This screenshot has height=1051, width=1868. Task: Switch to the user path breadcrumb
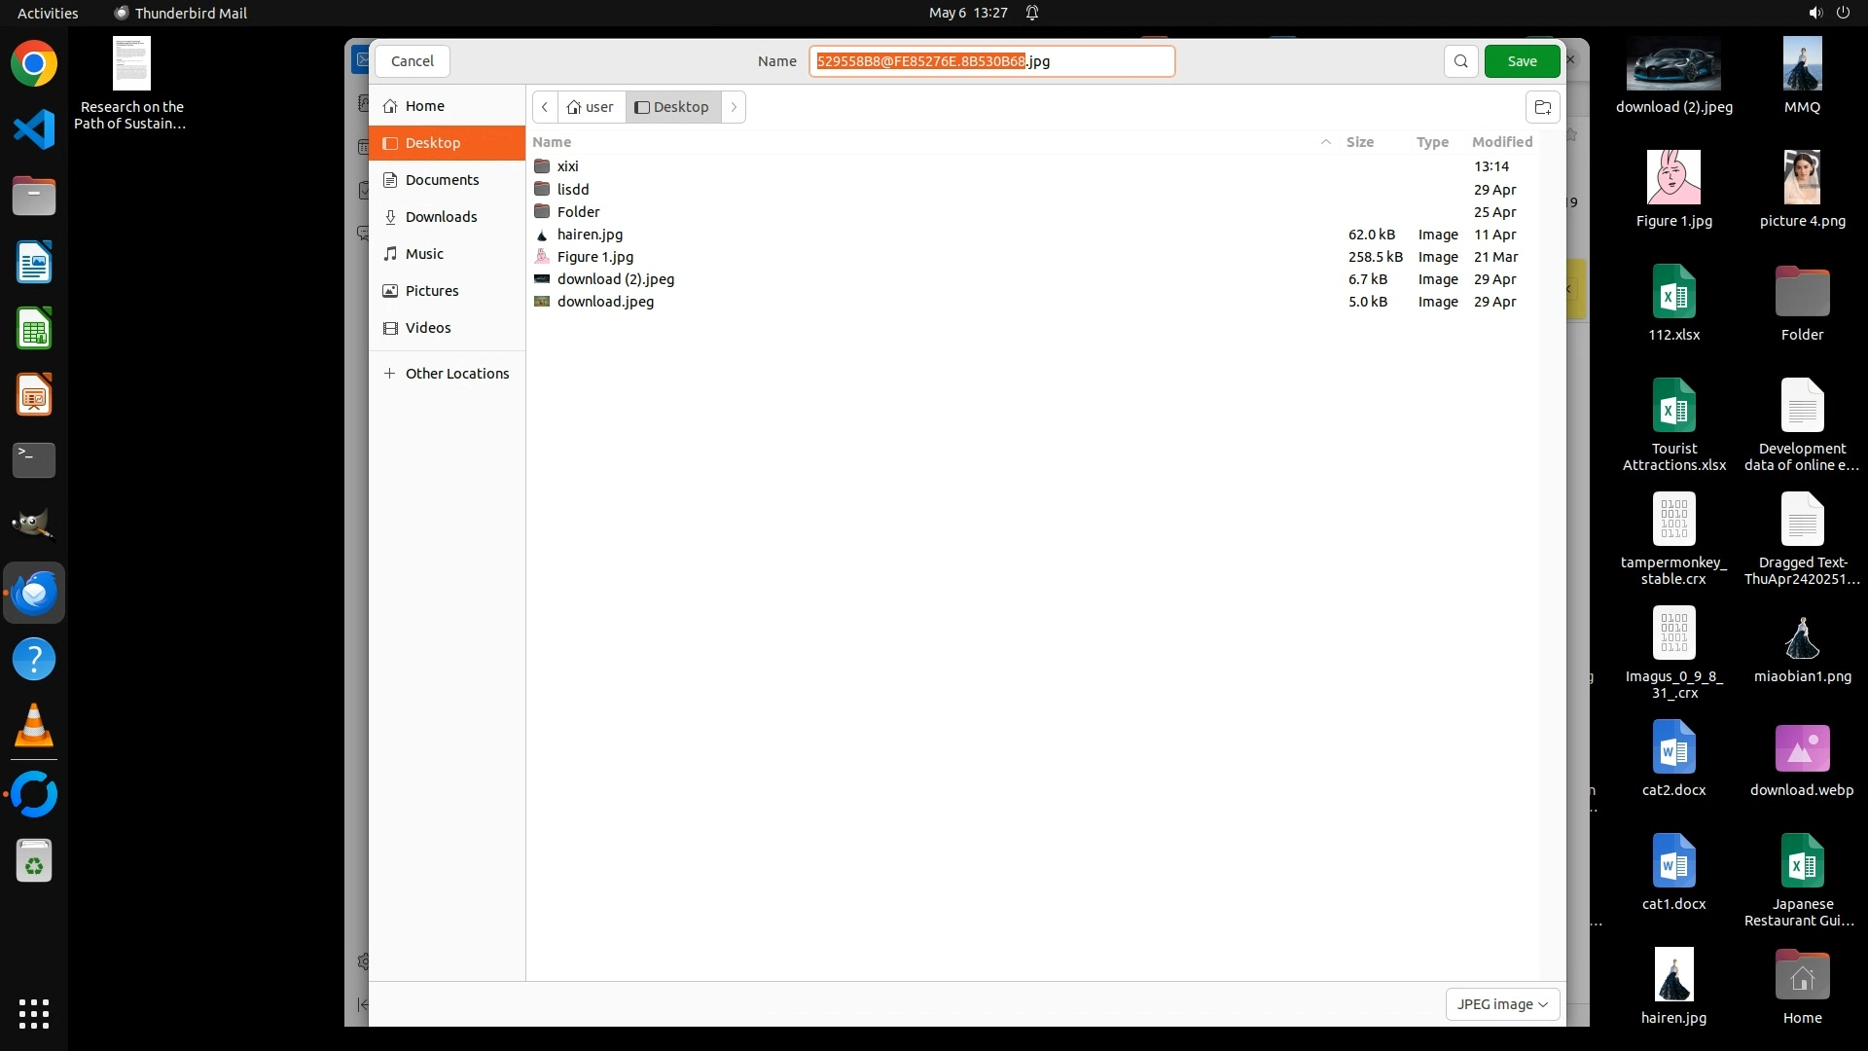592,107
